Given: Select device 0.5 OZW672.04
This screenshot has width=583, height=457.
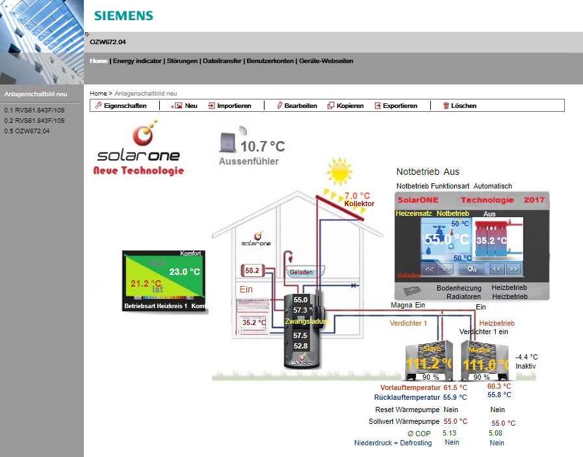Looking at the screenshot, I should point(27,131).
